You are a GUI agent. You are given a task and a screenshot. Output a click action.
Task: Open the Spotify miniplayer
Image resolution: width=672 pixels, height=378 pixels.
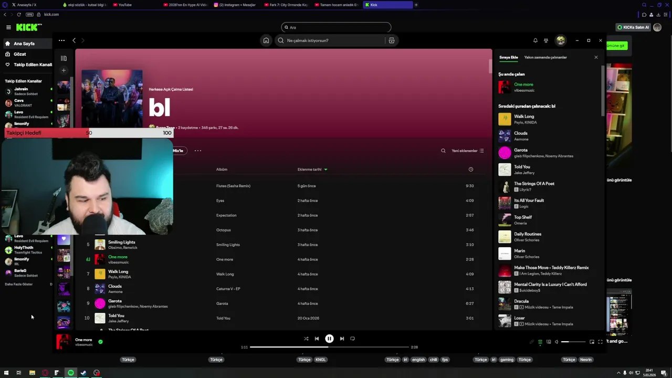pos(592,342)
